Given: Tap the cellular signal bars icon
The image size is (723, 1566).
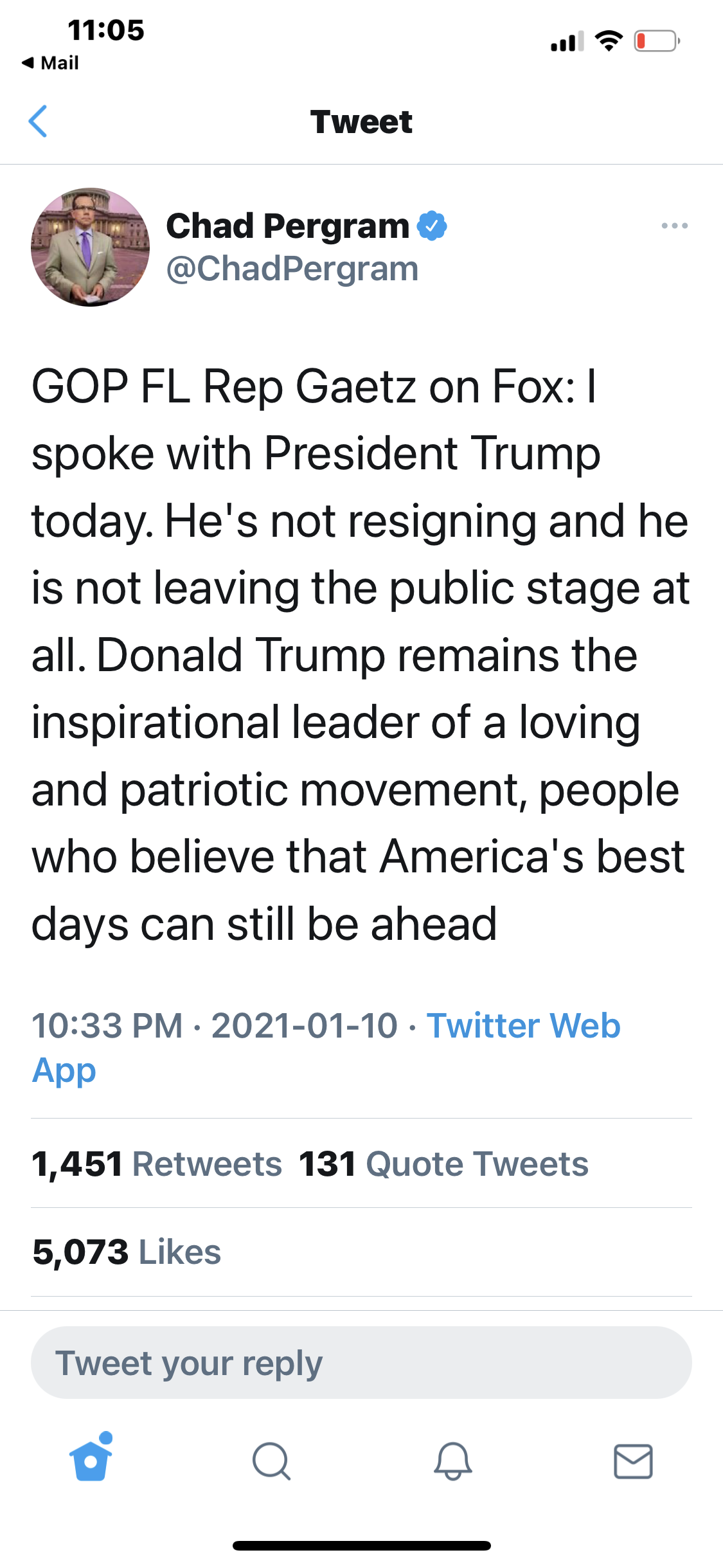Looking at the screenshot, I should [x=567, y=42].
